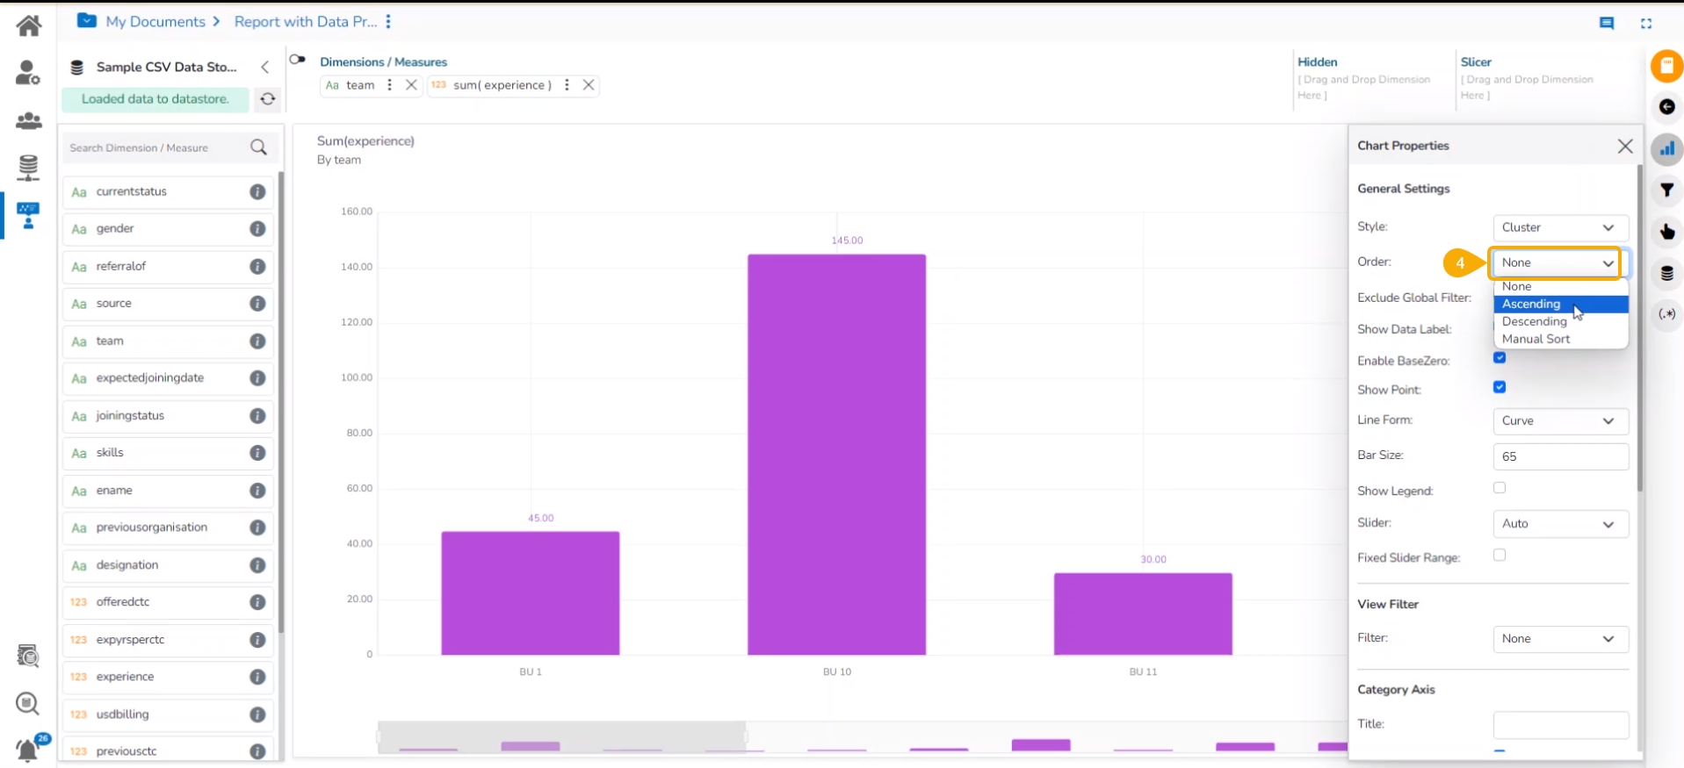The width and height of the screenshot is (1684, 768).
Task: Open options menu for sum(experience) pill
Action: [567, 85]
